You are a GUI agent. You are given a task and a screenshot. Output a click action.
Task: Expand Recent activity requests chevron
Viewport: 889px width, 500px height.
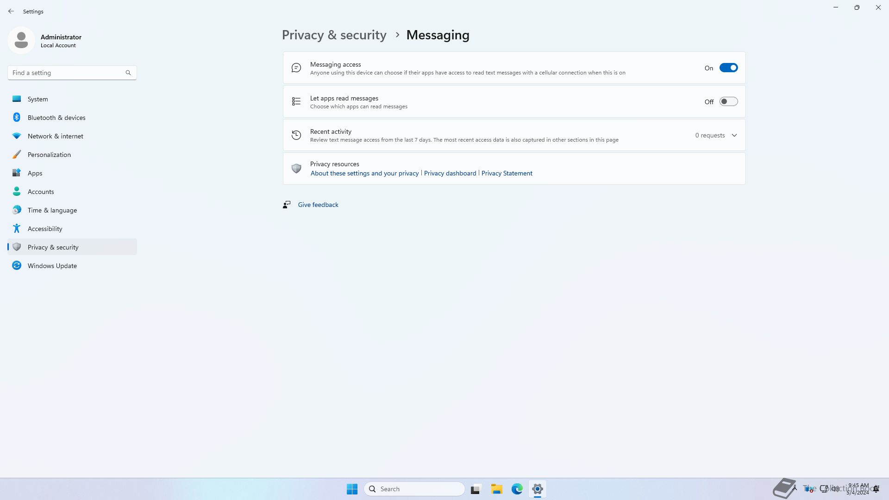734,136
